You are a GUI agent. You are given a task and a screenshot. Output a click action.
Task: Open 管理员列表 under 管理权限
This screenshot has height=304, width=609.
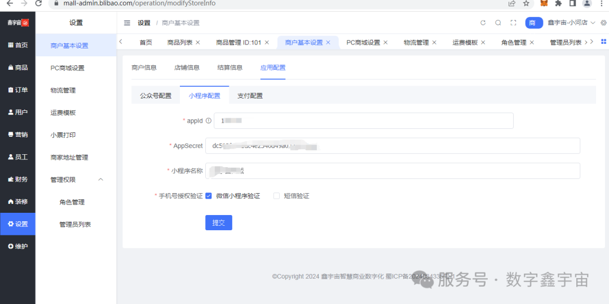pos(76,225)
